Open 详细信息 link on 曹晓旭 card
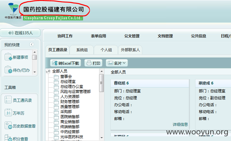The width and height of the screenshot is (231, 141). 180,125
